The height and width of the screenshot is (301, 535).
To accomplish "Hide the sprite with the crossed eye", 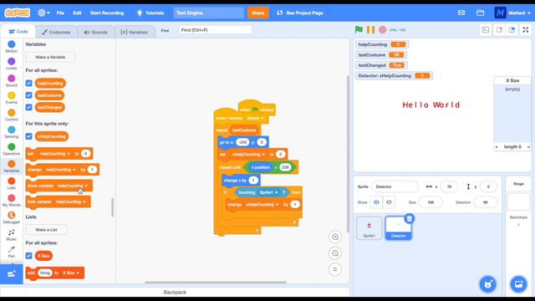I will pyautogui.click(x=389, y=202).
